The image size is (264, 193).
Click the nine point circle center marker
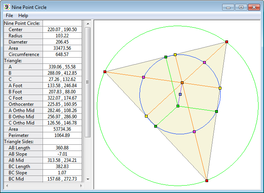[180, 94]
